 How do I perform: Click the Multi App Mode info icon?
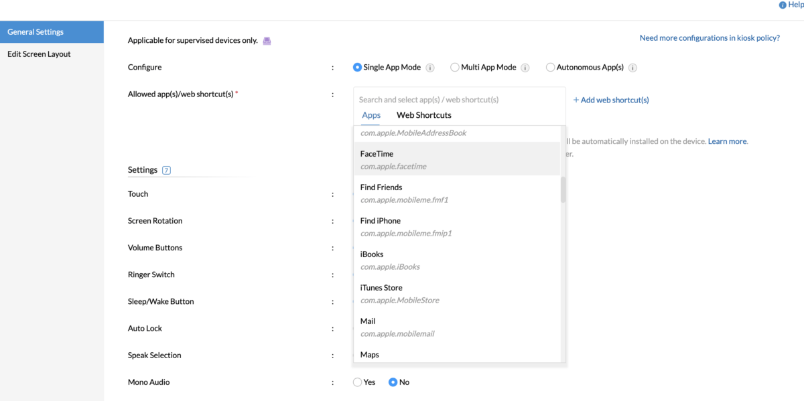(525, 67)
